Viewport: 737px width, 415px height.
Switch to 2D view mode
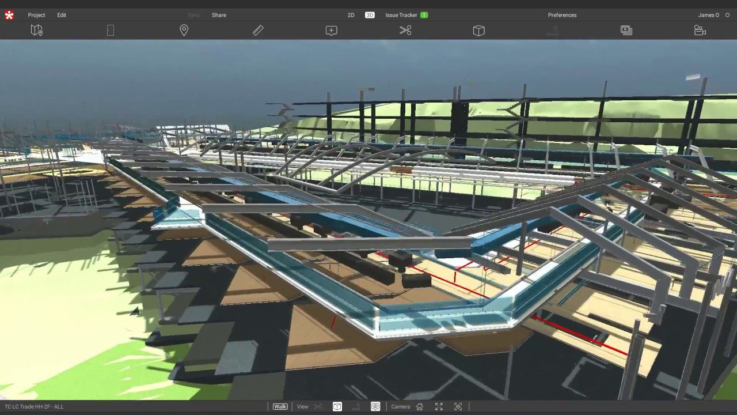(x=351, y=15)
